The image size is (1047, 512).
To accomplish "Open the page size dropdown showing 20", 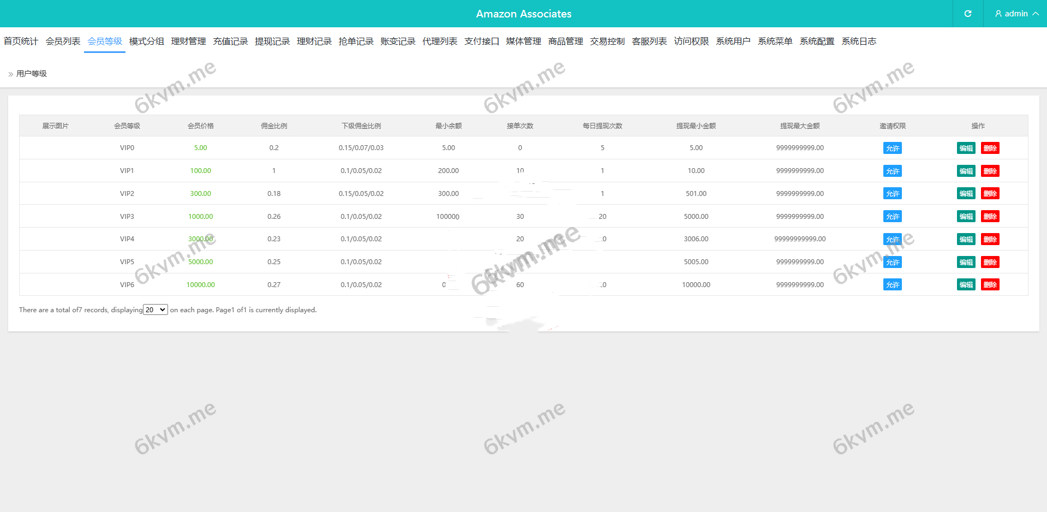I will 155,310.
